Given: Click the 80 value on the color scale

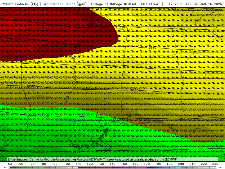Looking at the screenshot, I should pyautogui.click(x=44, y=164).
